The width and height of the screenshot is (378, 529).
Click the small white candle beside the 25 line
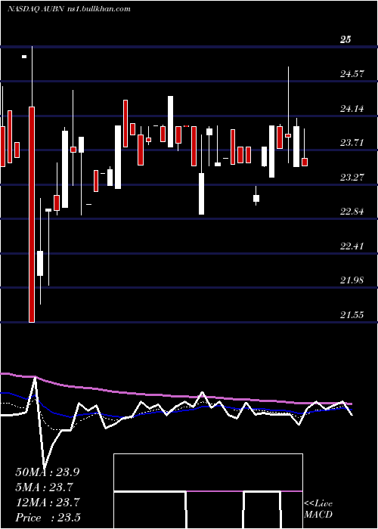click(24, 57)
